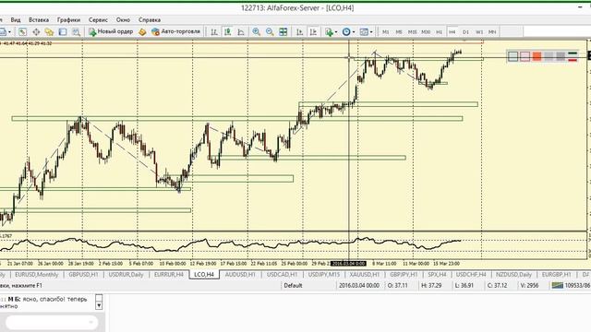Select the D1 timeframe
Image resolution: width=591 pixels, height=332 pixels.
point(465,32)
